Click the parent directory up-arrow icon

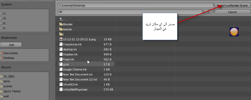pos(61,19)
